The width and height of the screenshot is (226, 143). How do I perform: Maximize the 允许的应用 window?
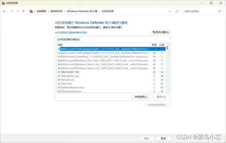click(x=211, y=3)
